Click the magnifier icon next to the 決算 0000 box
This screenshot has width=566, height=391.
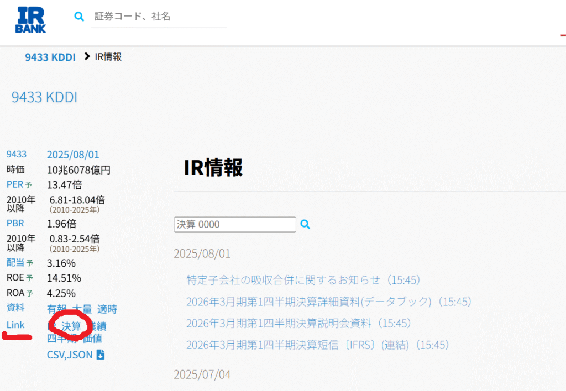pos(305,224)
